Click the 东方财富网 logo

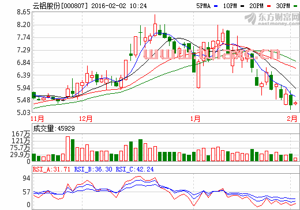pos(272,19)
